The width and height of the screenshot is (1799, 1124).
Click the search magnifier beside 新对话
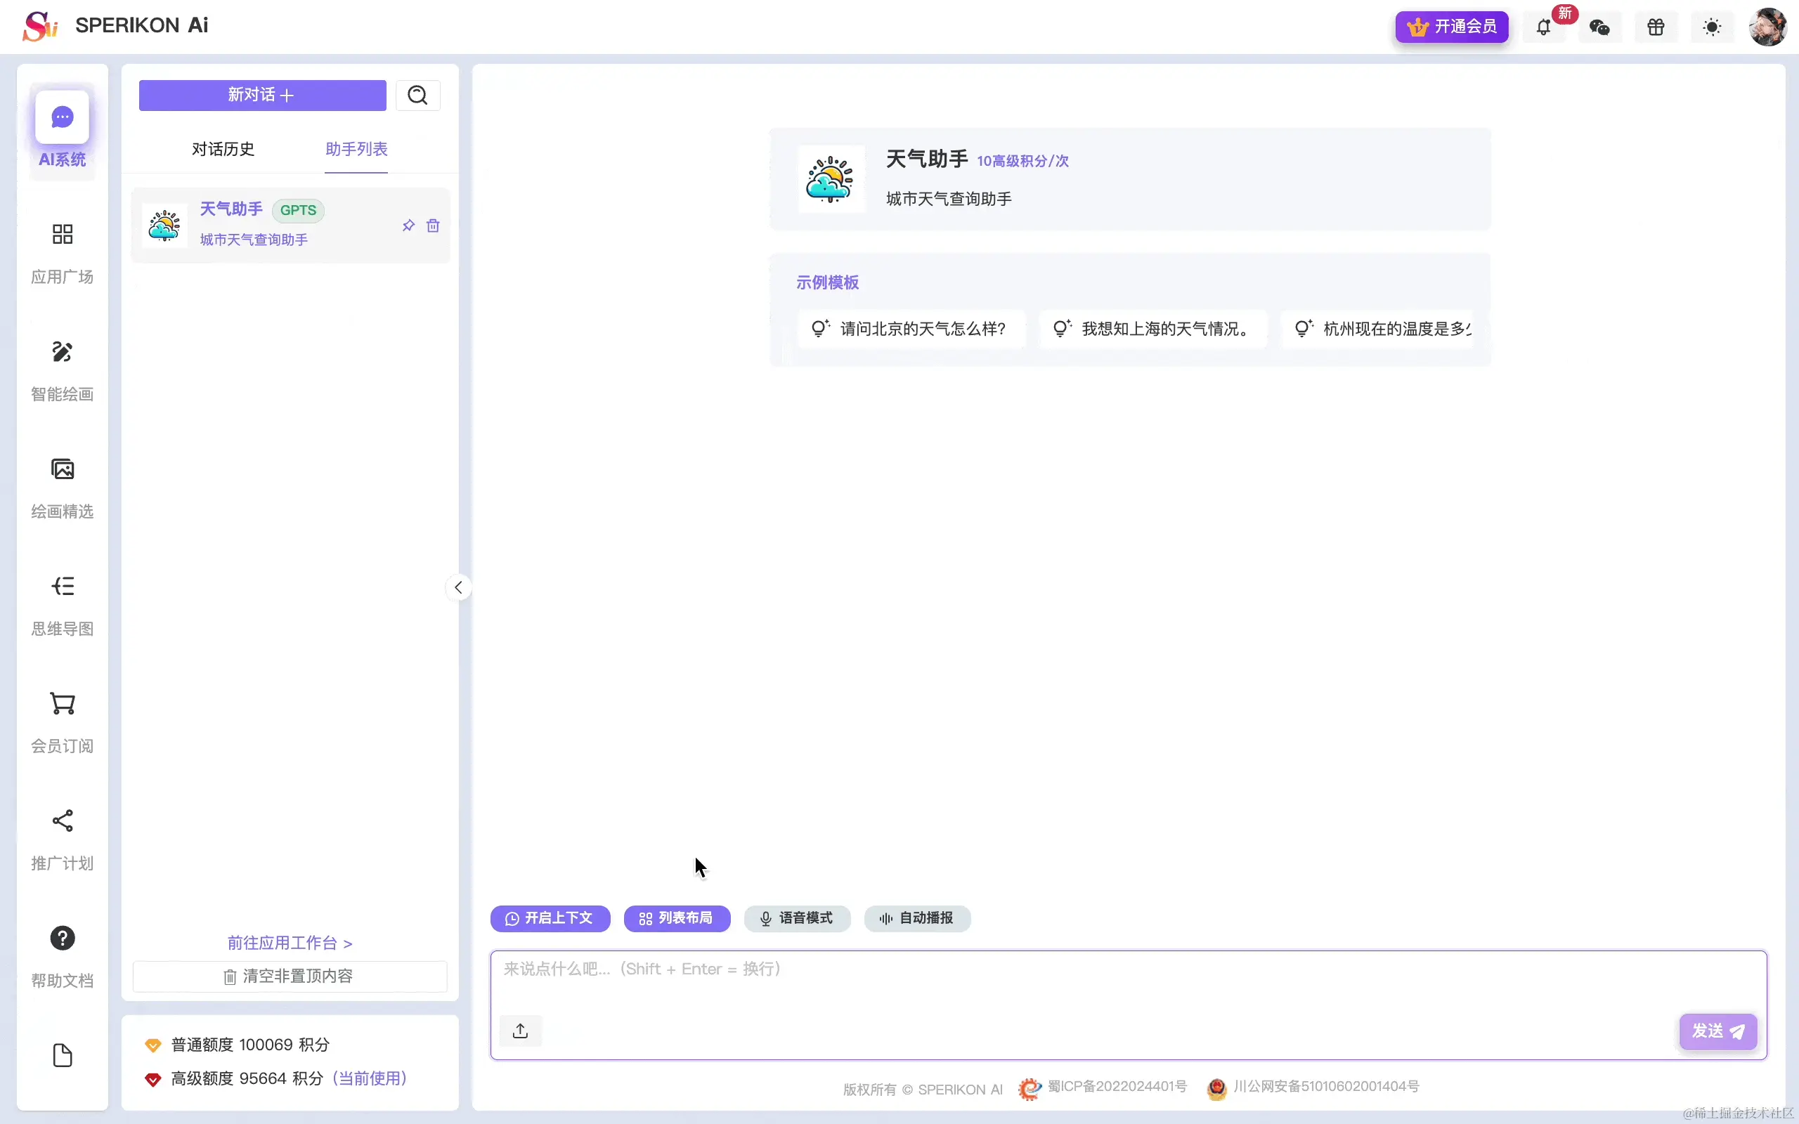click(x=418, y=95)
